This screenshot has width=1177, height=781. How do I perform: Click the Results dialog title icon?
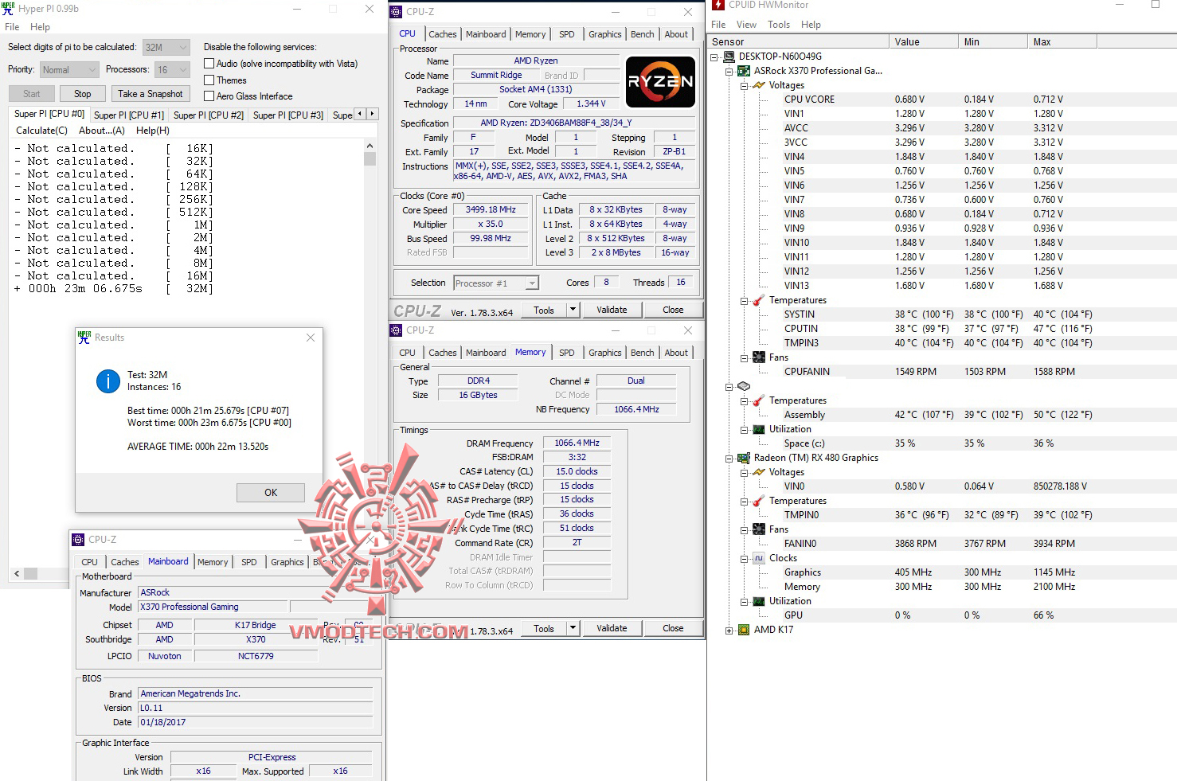pos(84,338)
